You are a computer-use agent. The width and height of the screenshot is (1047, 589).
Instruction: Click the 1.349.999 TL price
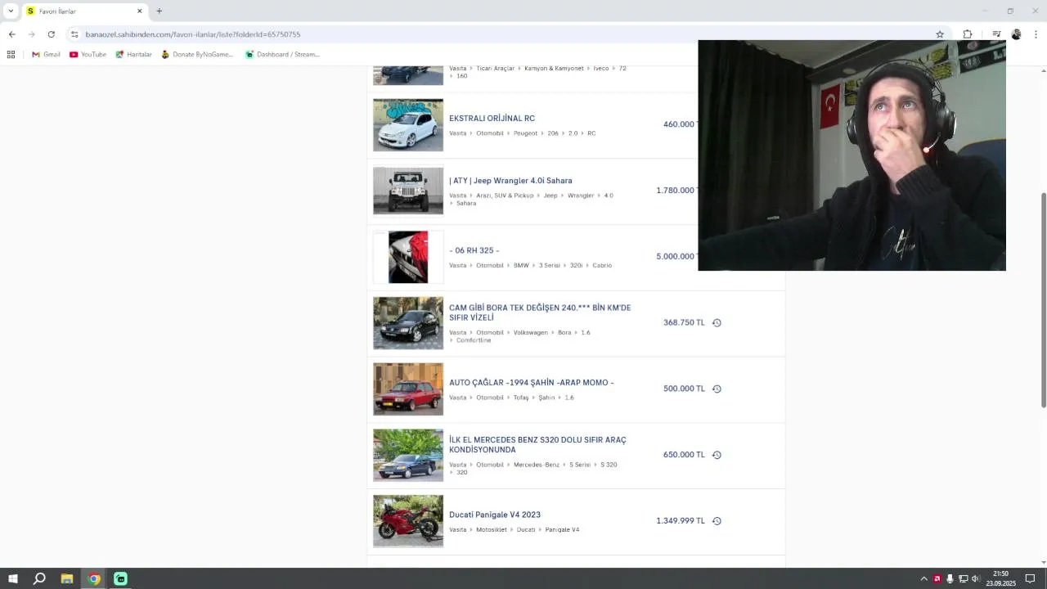click(x=681, y=521)
